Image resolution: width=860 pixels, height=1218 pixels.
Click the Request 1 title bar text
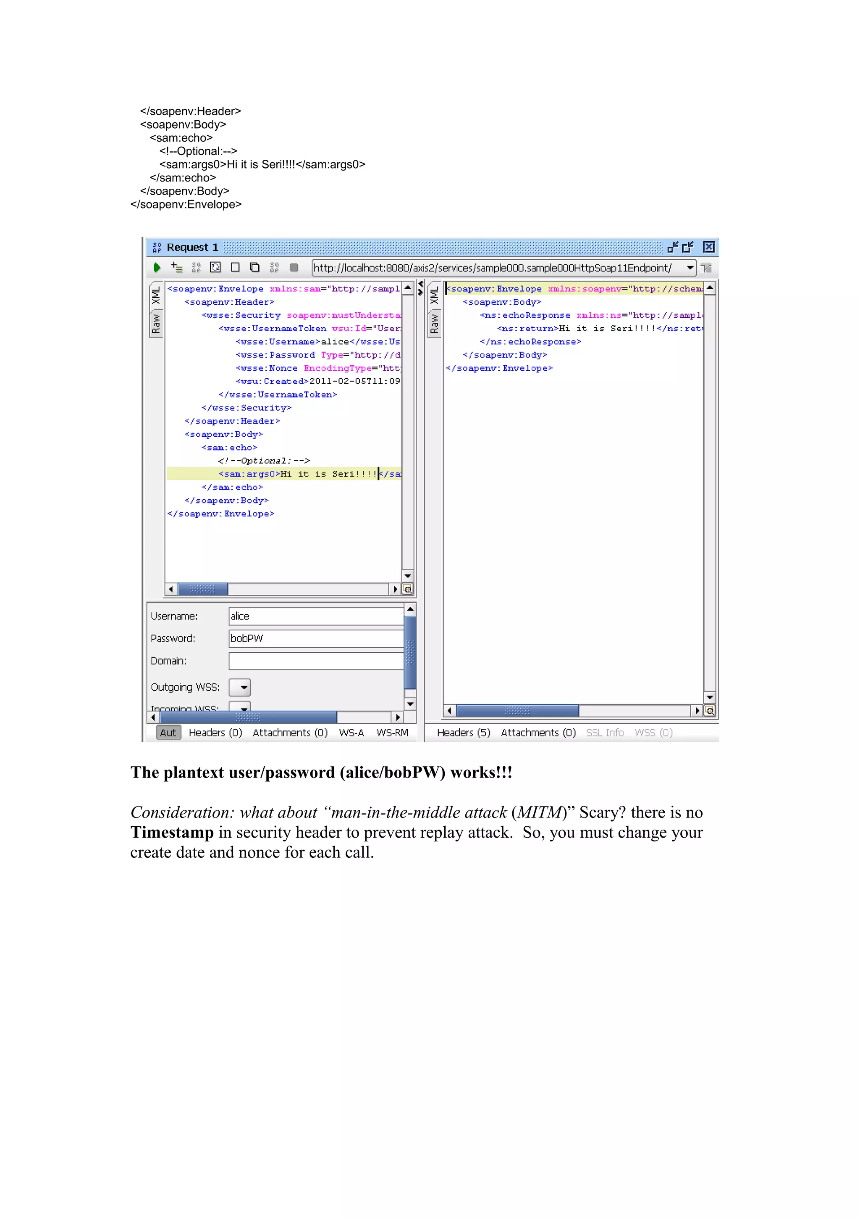(x=192, y=247)
